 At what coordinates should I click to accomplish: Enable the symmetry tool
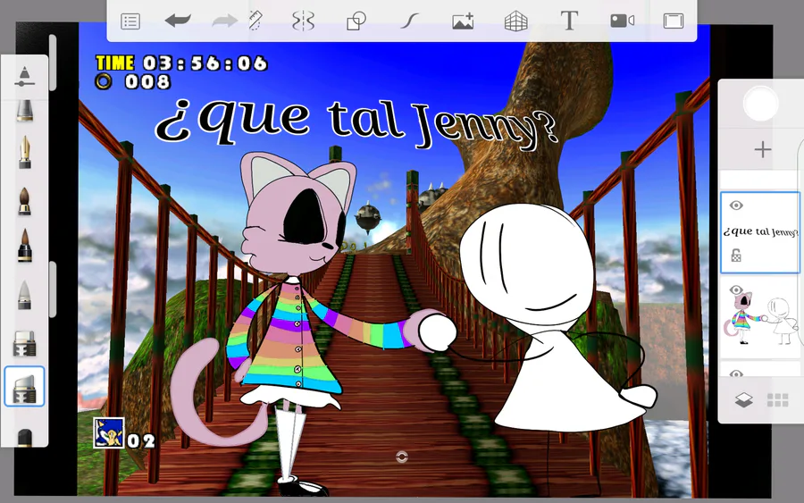coord(303,21)
